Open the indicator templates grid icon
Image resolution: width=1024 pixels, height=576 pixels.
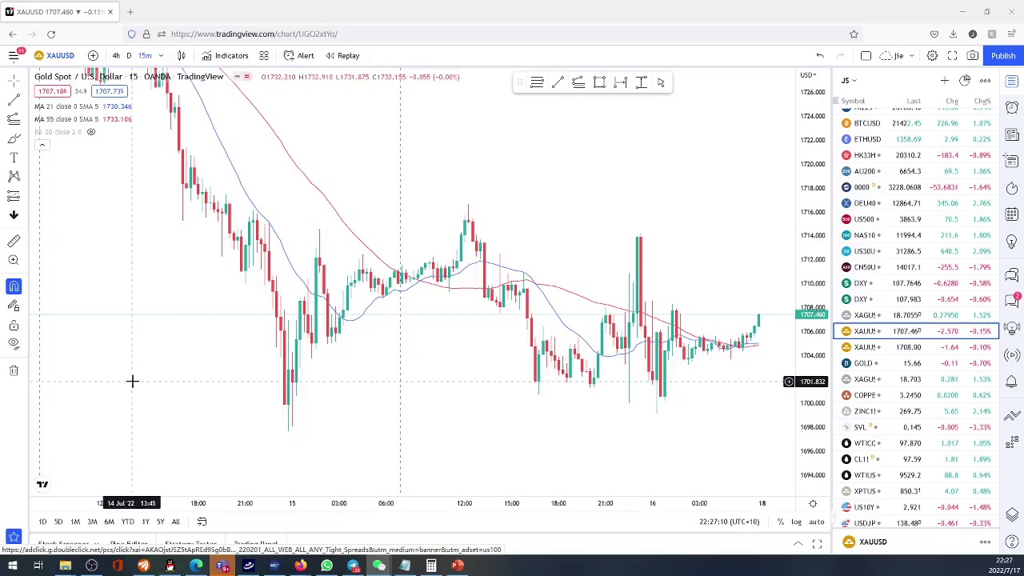coord(264,55)
